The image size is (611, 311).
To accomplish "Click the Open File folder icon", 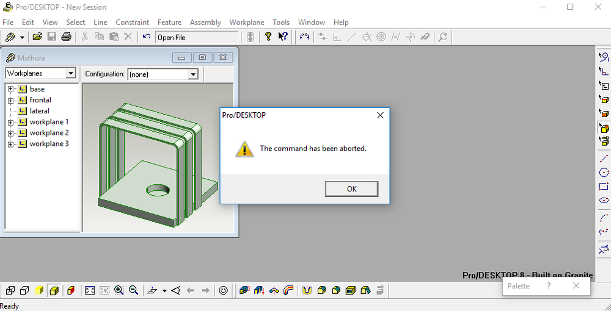I will pos(37,37).
